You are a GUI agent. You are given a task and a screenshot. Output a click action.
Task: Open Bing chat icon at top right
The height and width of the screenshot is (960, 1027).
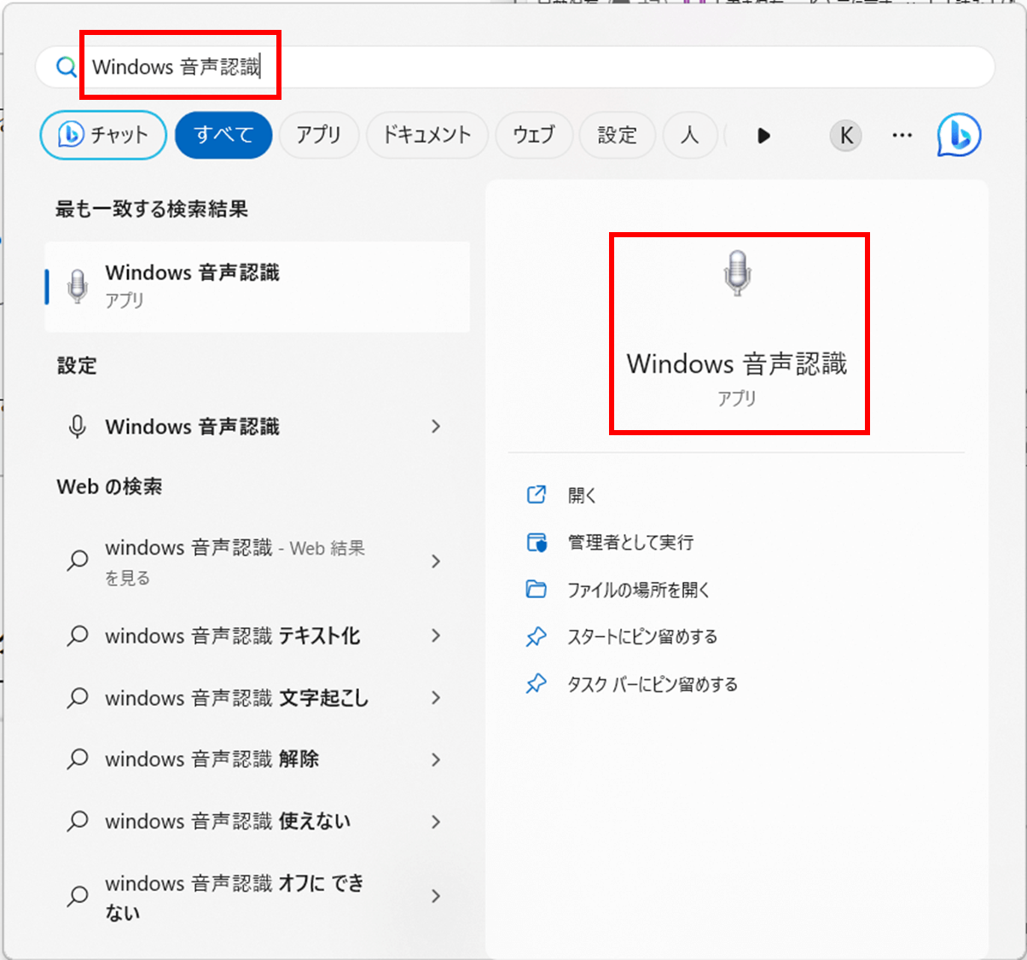coord(960,135)
